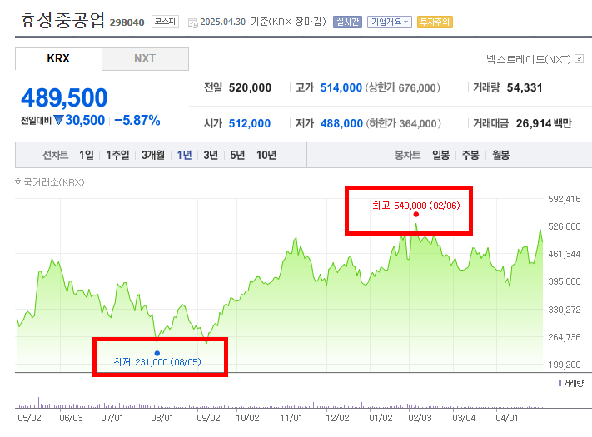Click the 저가 value 488,000

click(341, 123)
